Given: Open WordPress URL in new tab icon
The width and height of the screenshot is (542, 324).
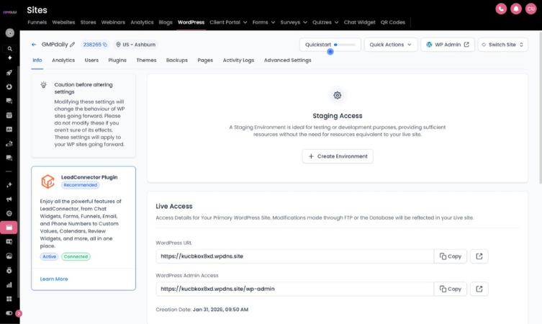Looking at the screenshot, I should 479,256.
